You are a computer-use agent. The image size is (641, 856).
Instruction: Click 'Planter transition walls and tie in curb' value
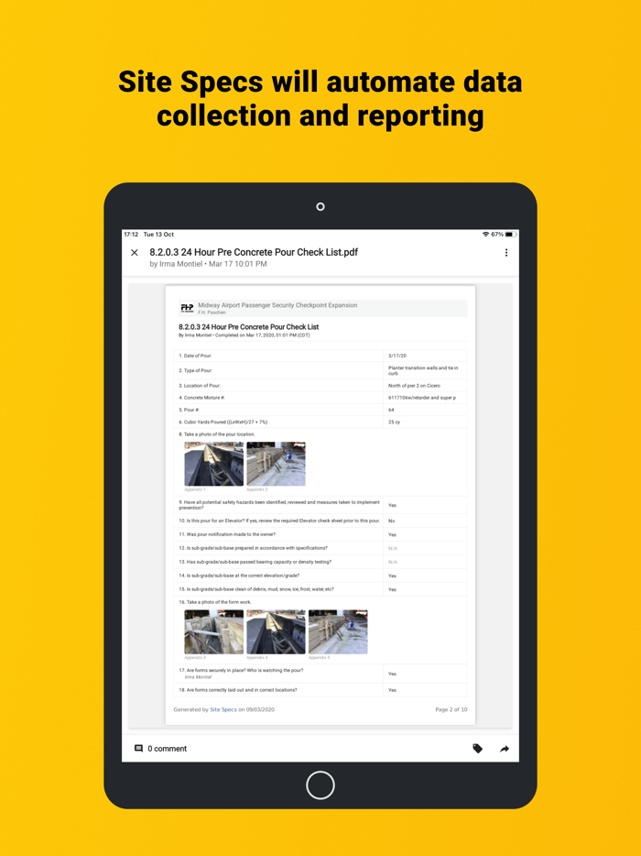pos(423,370)
